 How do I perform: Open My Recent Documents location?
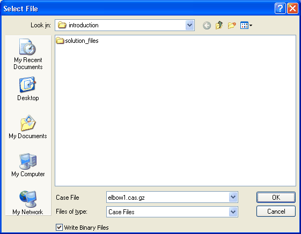point(28,54)
